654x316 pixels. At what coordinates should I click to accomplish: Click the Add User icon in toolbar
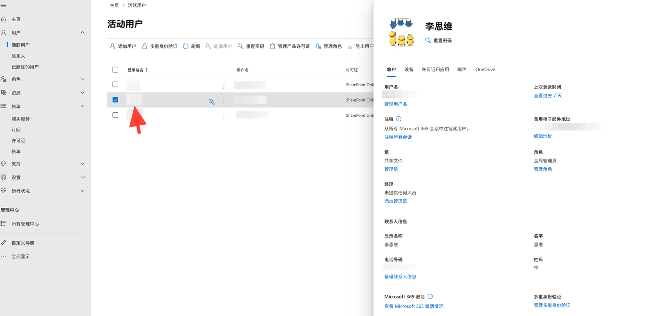(112, 46)
